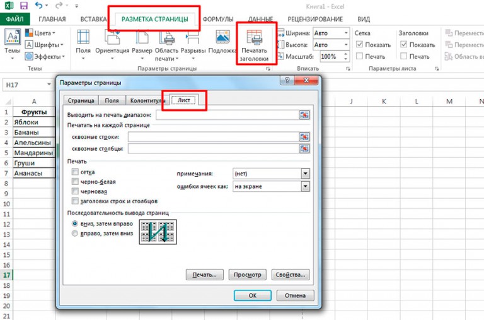
Task: Confirm dialog with OK button
Action: pyautogui.click(x=253, y=295)
